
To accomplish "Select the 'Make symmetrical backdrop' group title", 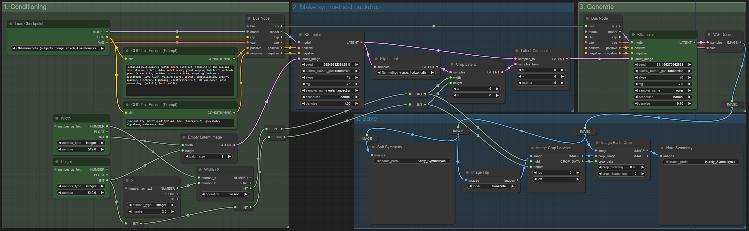I will click(x=336, y=7).
